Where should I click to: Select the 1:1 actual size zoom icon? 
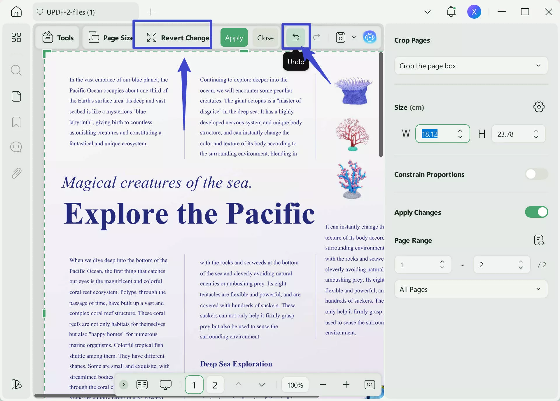[x=369, y=385]
